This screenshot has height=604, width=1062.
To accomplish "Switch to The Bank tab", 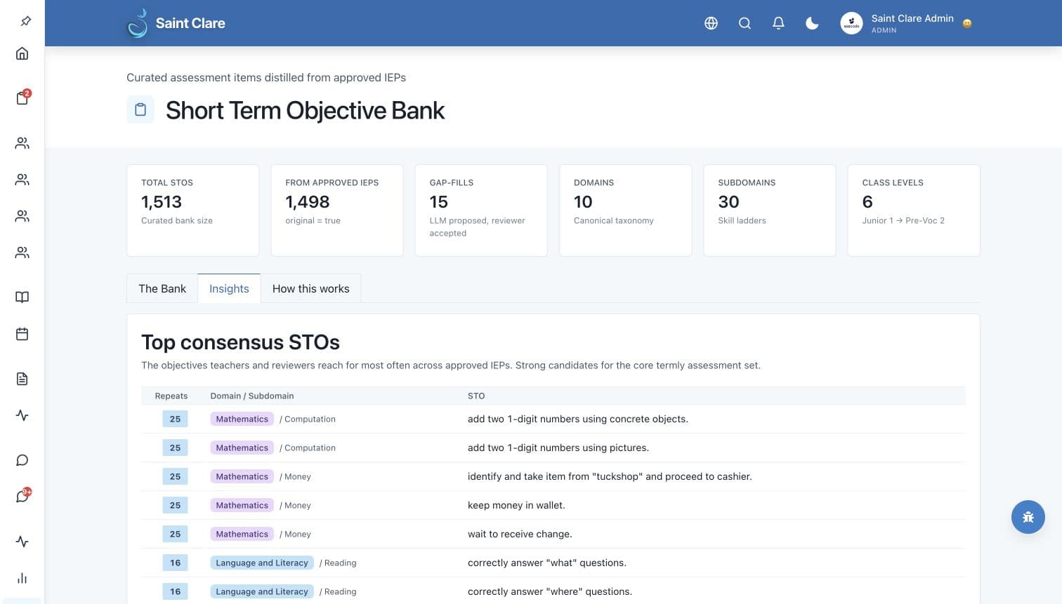I will 162,288.
